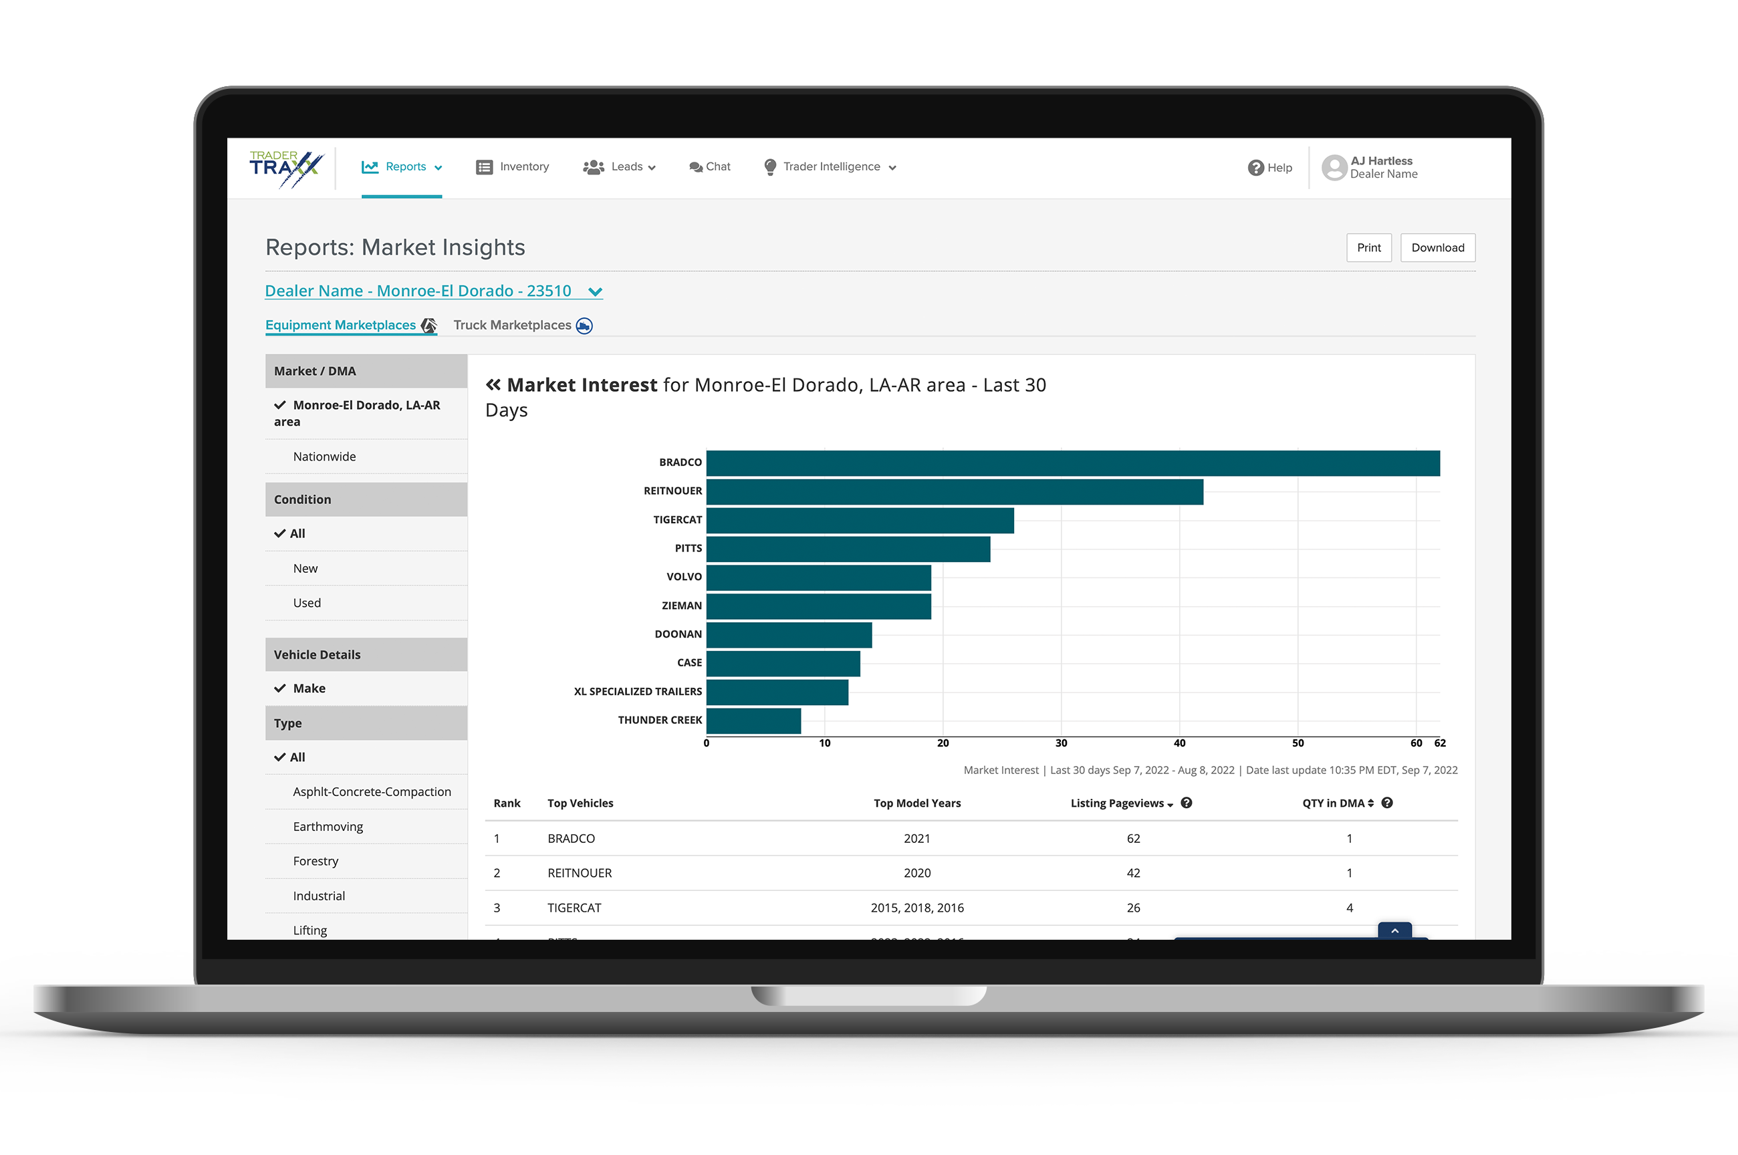Select Forestry type filter
Screen dimensions: 1738x1155
coord(366,861)
